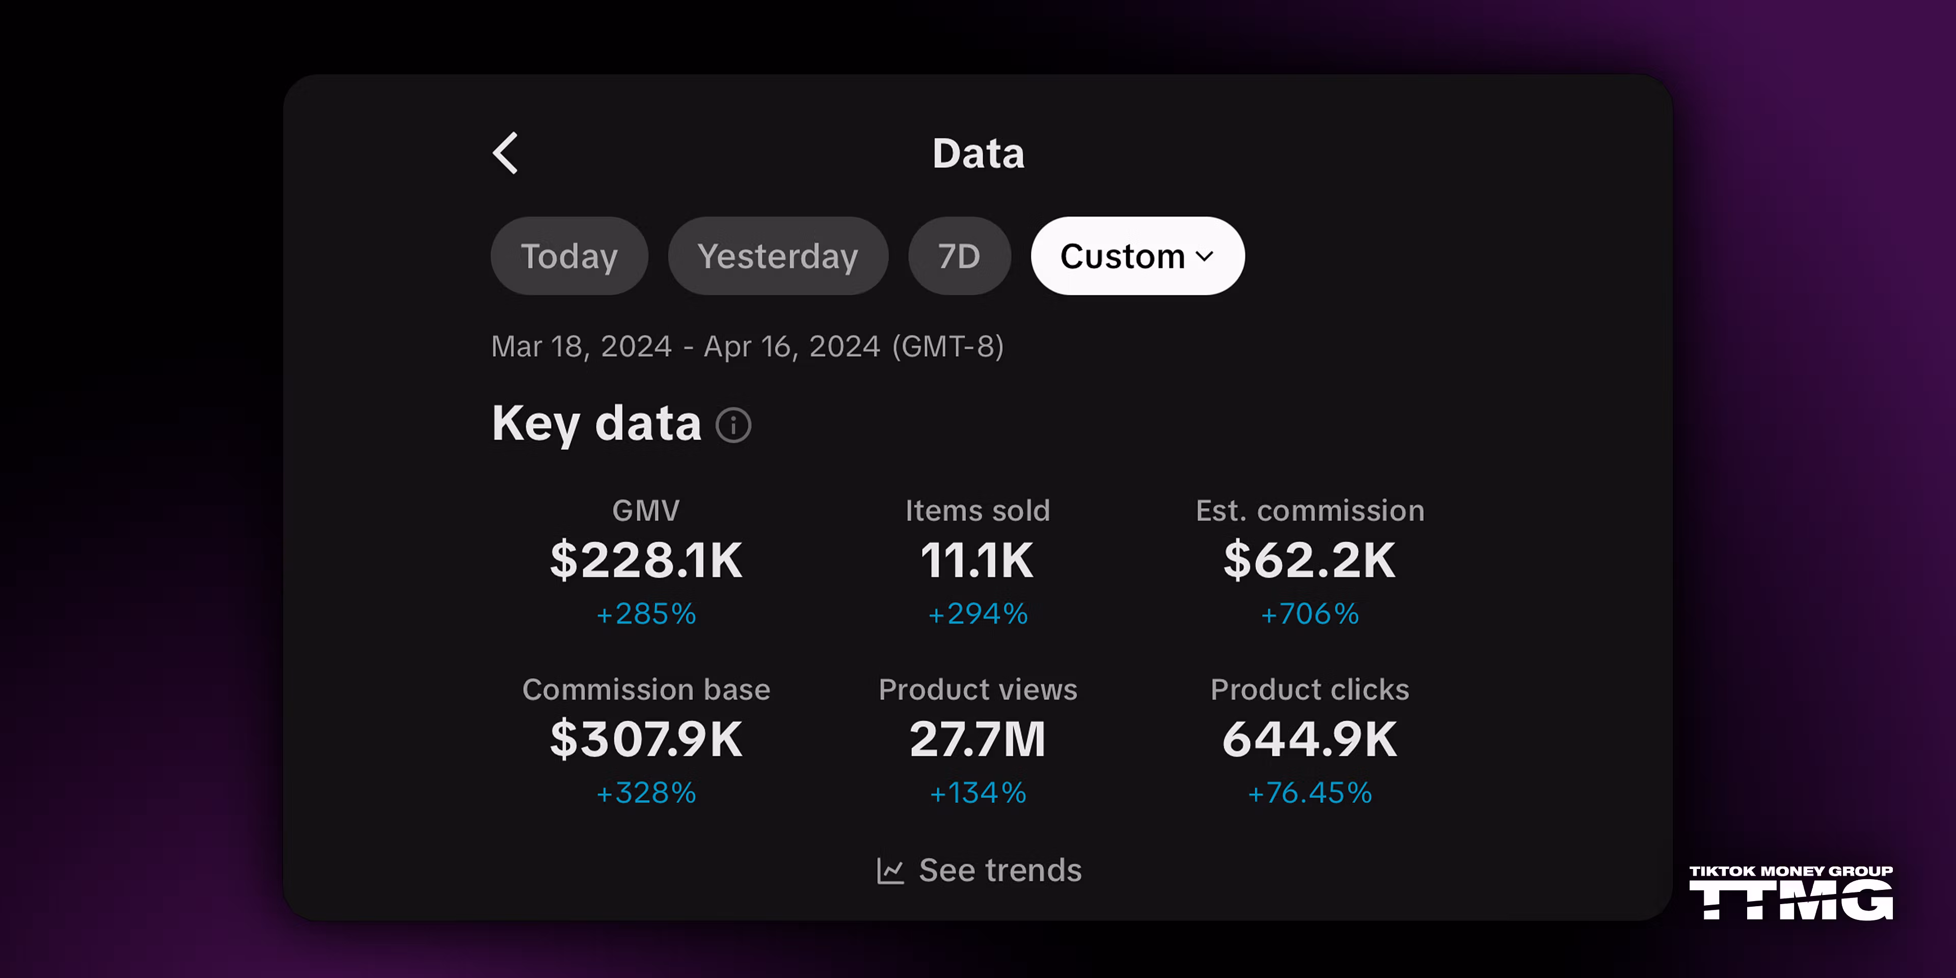Click the Commission base $307.9K metric

pos(646,739)
